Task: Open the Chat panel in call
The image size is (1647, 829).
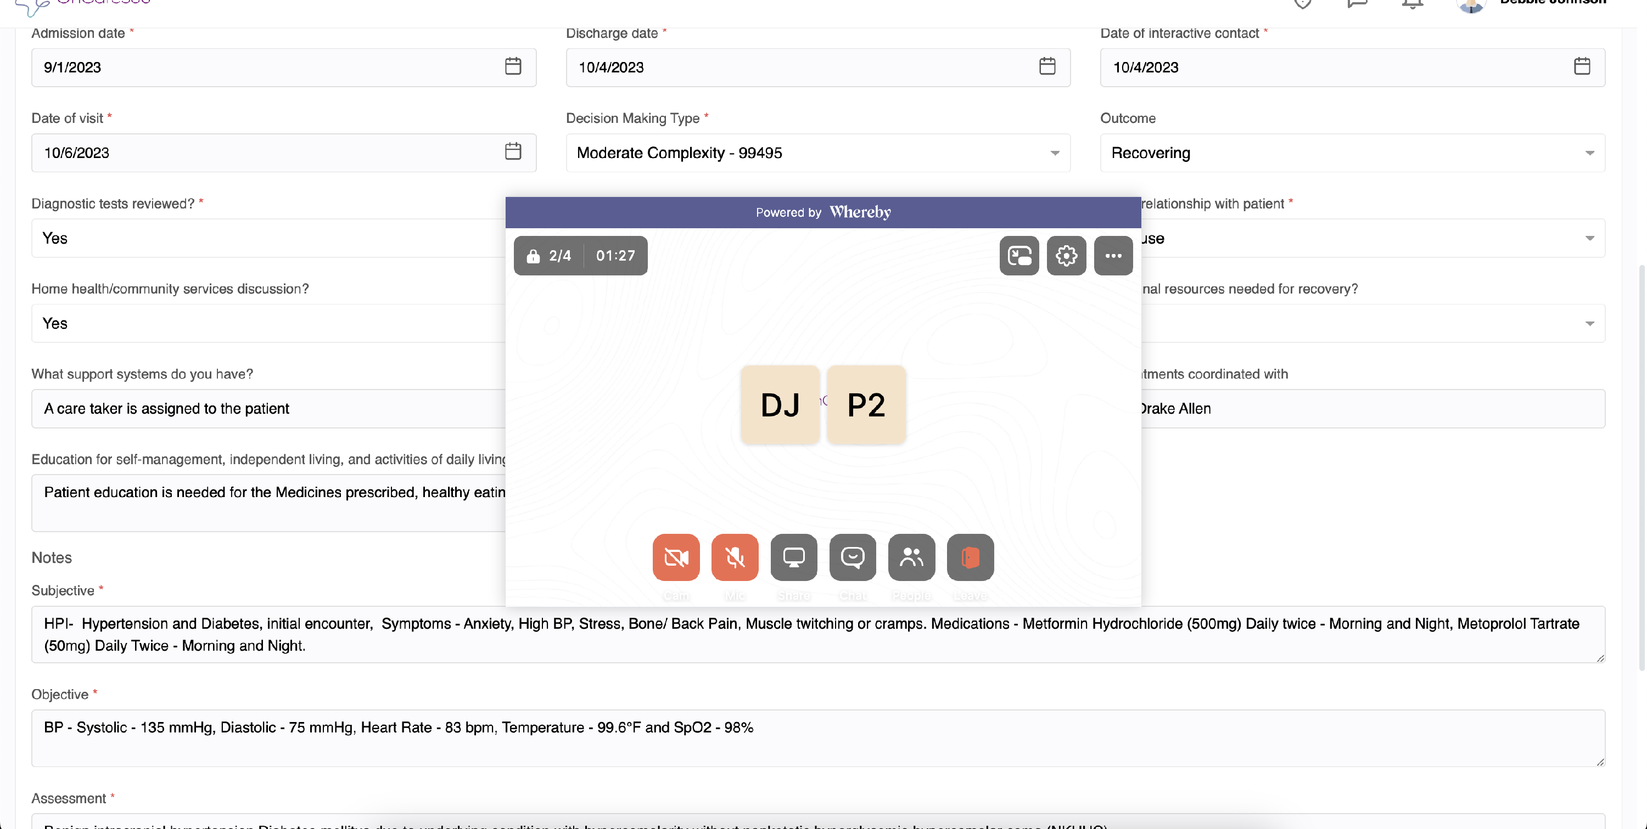Action: tap(852, 557)
